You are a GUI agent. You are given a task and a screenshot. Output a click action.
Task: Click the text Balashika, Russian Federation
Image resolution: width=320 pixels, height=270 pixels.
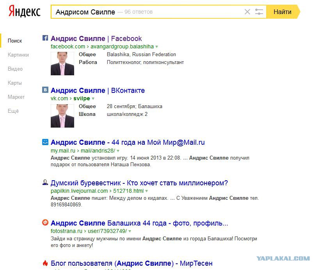point(141,55)
